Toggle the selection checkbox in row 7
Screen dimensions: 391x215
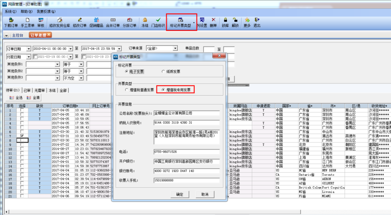(x=22, y=136)
